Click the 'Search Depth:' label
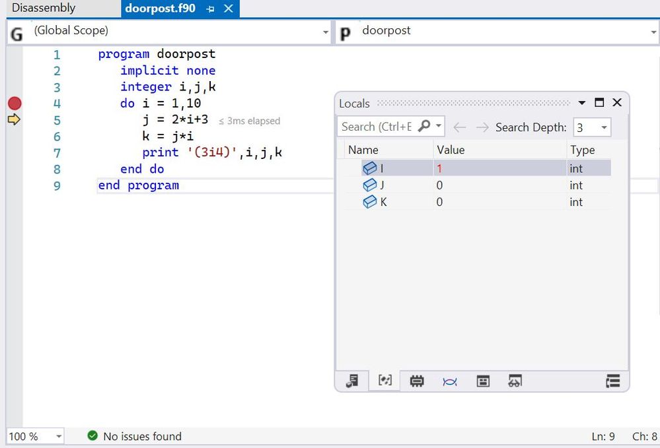Image resolution: width=660 pixels, height=448 pixels. point(531,127)
